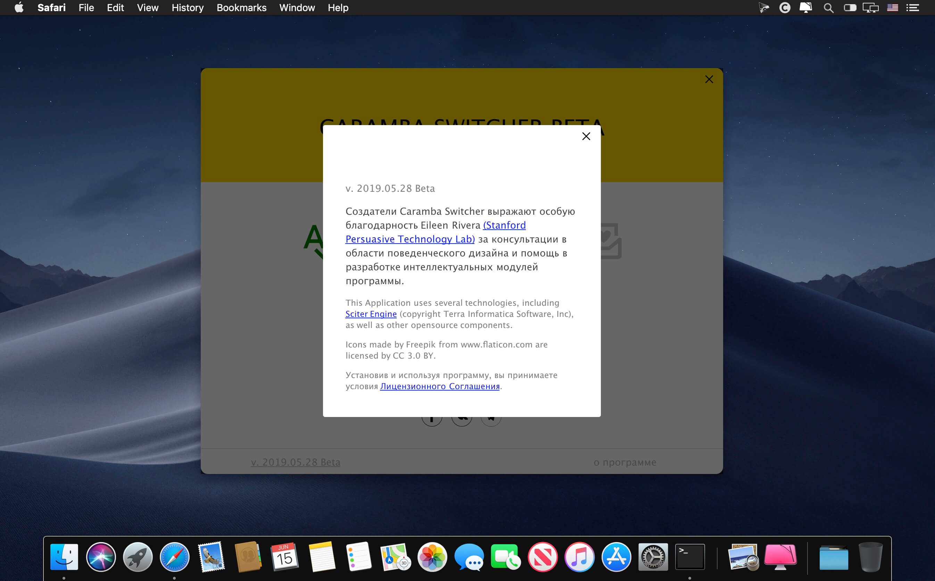Screen dimensions: 935x581
Task: Open Music from the Dock
Action: click(x=579, y=557)
